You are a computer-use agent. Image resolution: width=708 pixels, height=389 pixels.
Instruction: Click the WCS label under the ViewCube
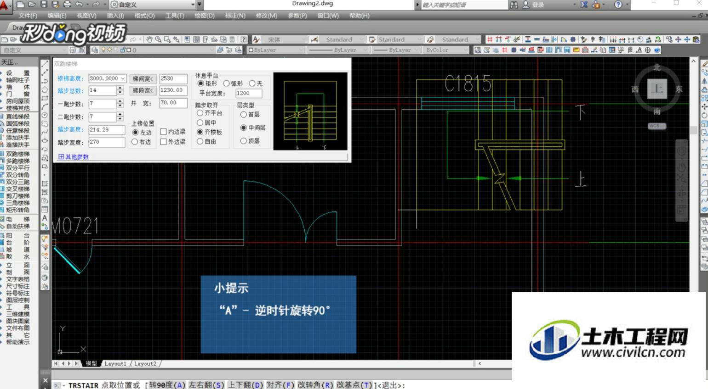pyautogui.click(x=657, y=126)
